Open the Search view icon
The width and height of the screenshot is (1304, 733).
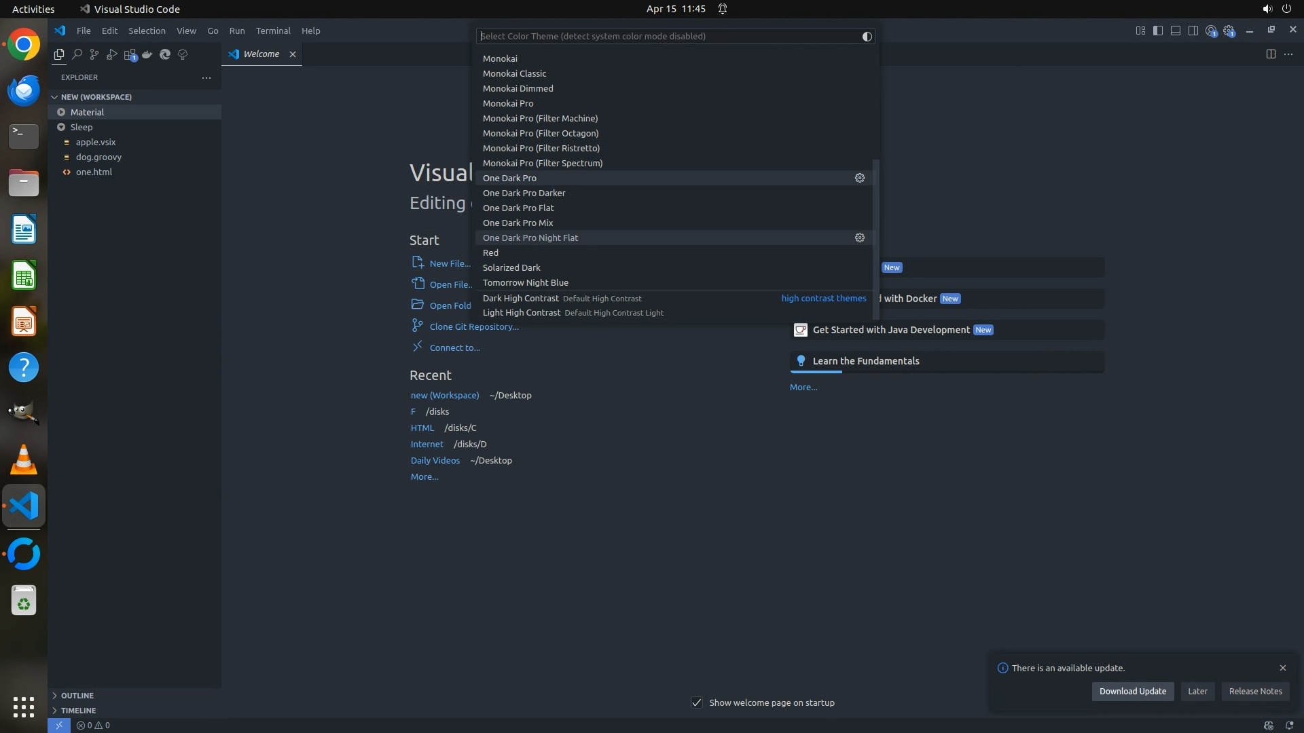pyautogui.click(x=77, y=54)
